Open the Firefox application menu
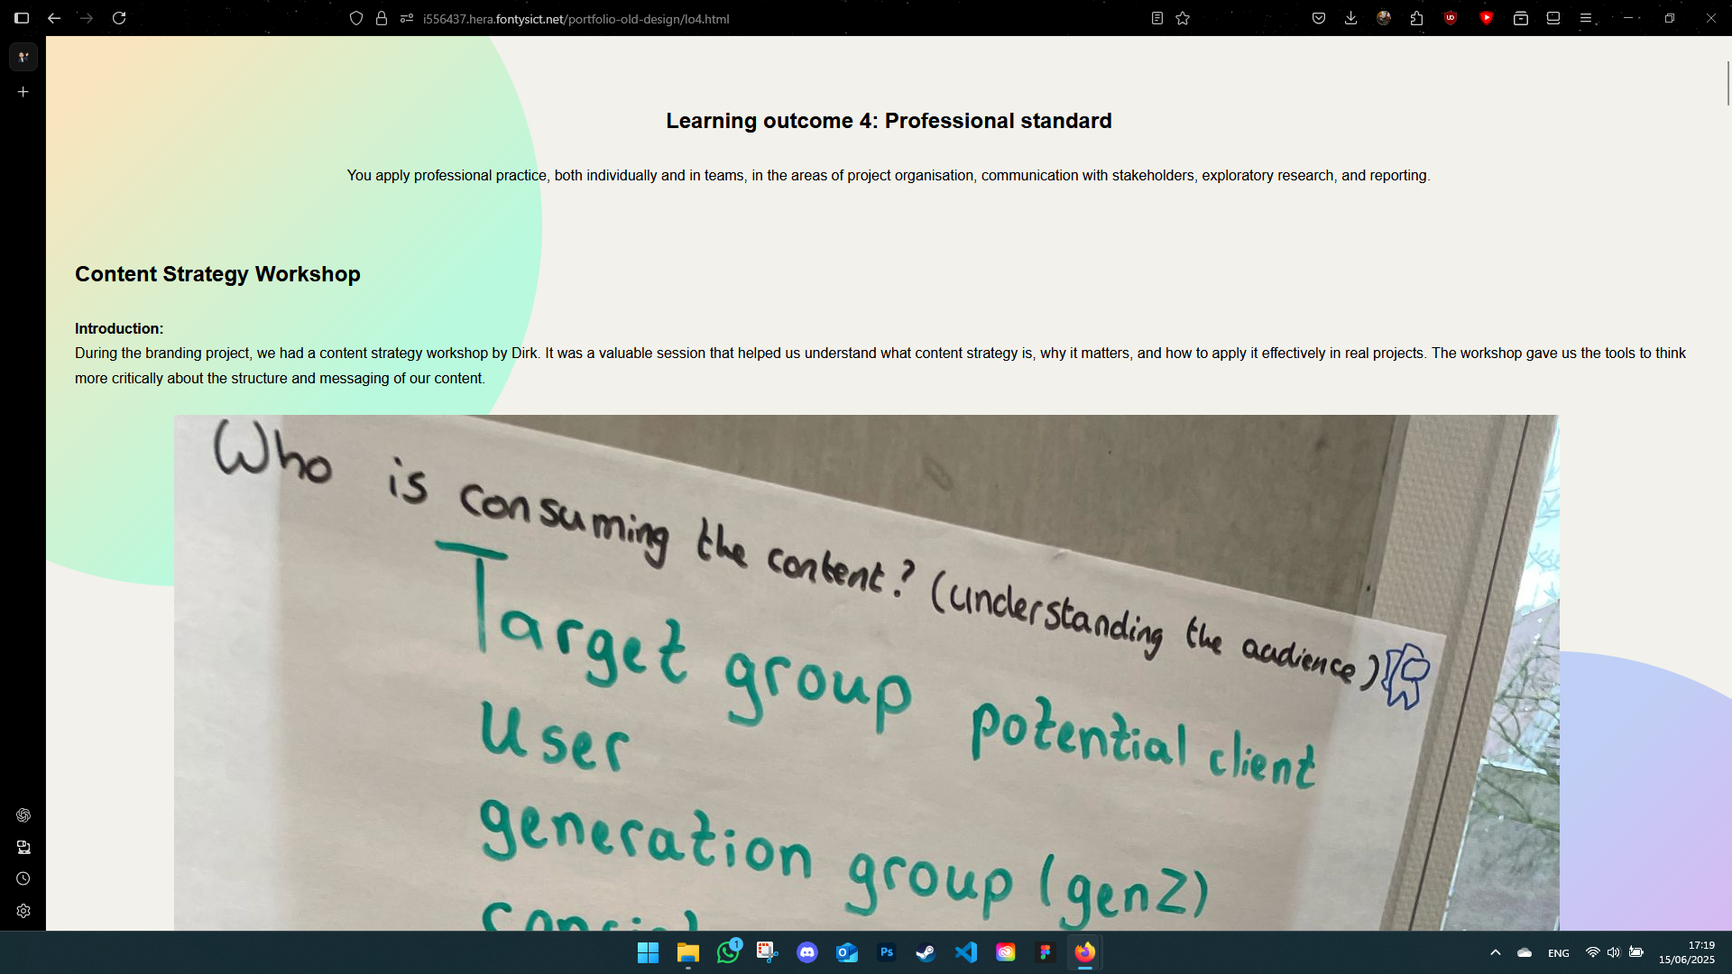Screen dimensions: 1732x974 [x=1586, y=18]
